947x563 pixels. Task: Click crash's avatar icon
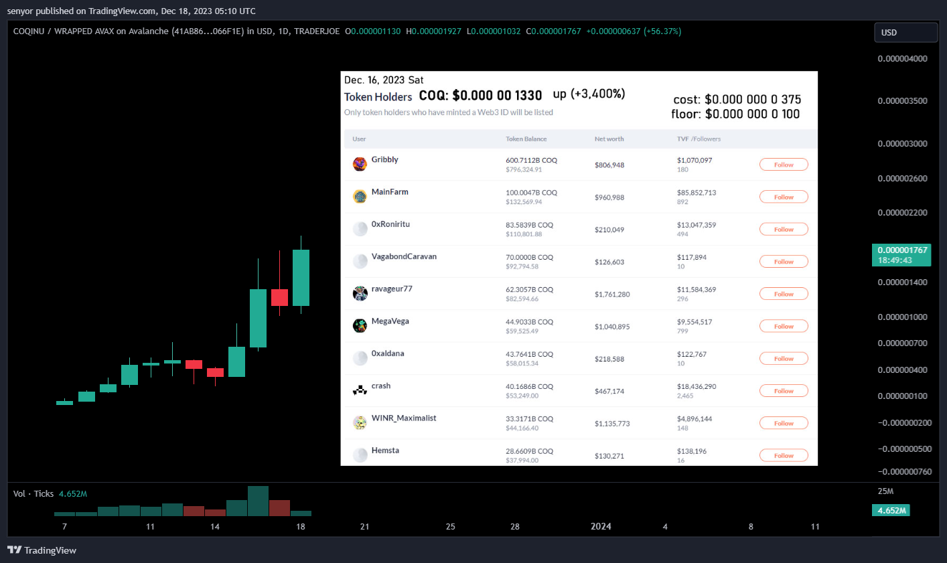pos(360,390)
